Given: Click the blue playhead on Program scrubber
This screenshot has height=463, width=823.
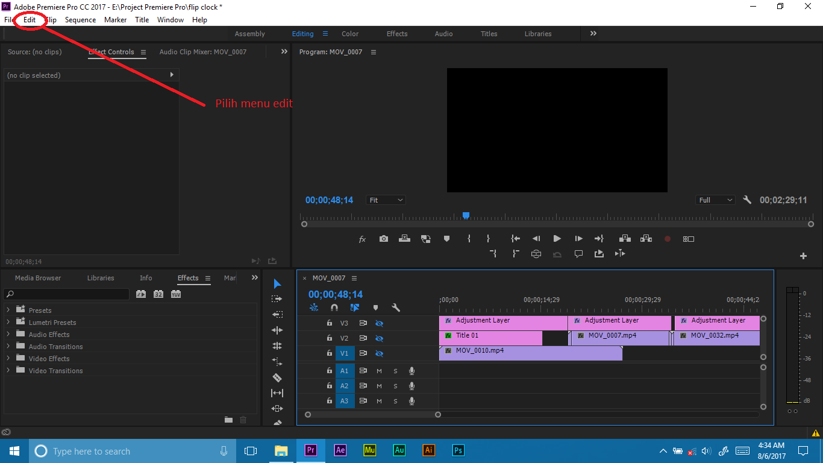Looking at the screenshot, I should point(466,215).
